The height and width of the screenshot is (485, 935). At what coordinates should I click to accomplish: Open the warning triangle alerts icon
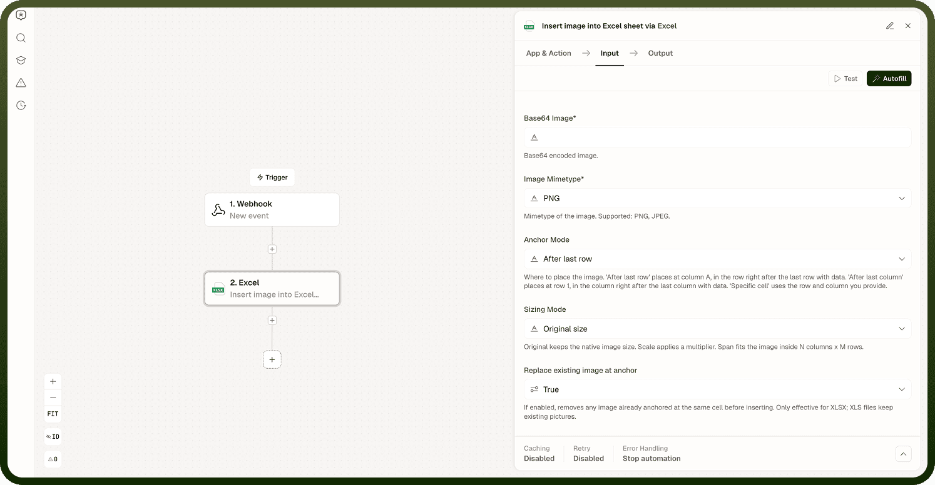21,83
